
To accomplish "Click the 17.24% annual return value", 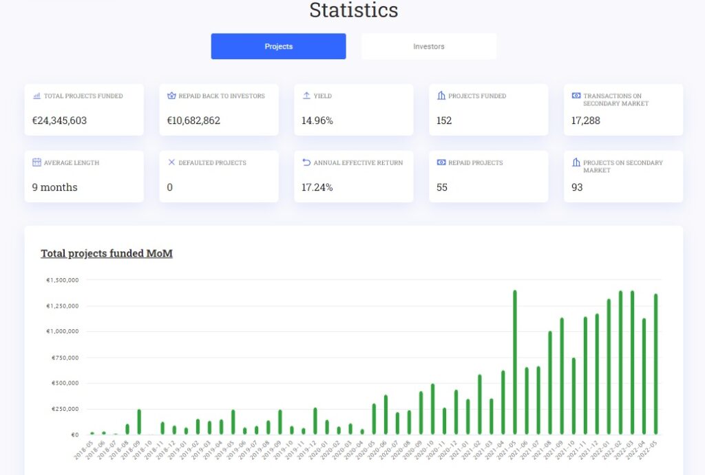I will pos(317,187).
